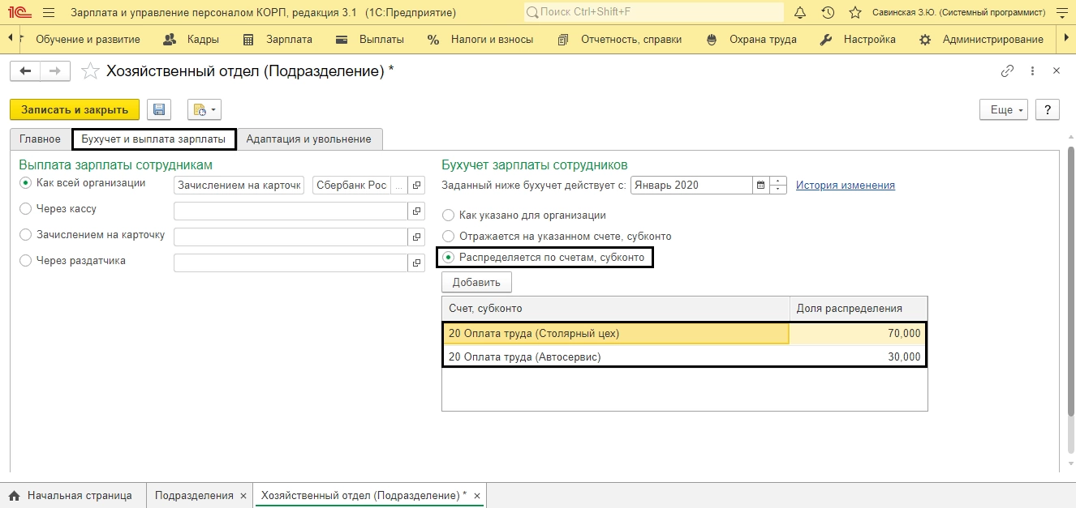Open the create-based-on dropdown button
1076x508 pixels.
tap(204, 110)
